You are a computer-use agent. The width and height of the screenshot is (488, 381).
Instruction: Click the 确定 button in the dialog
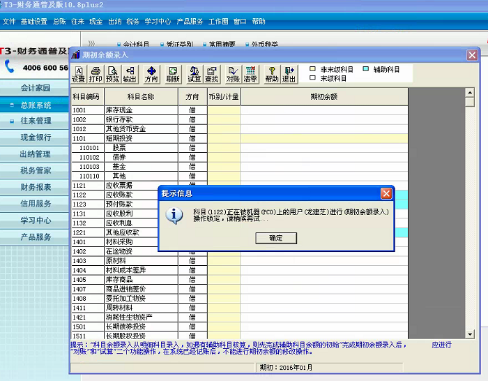tap(276, 238)
